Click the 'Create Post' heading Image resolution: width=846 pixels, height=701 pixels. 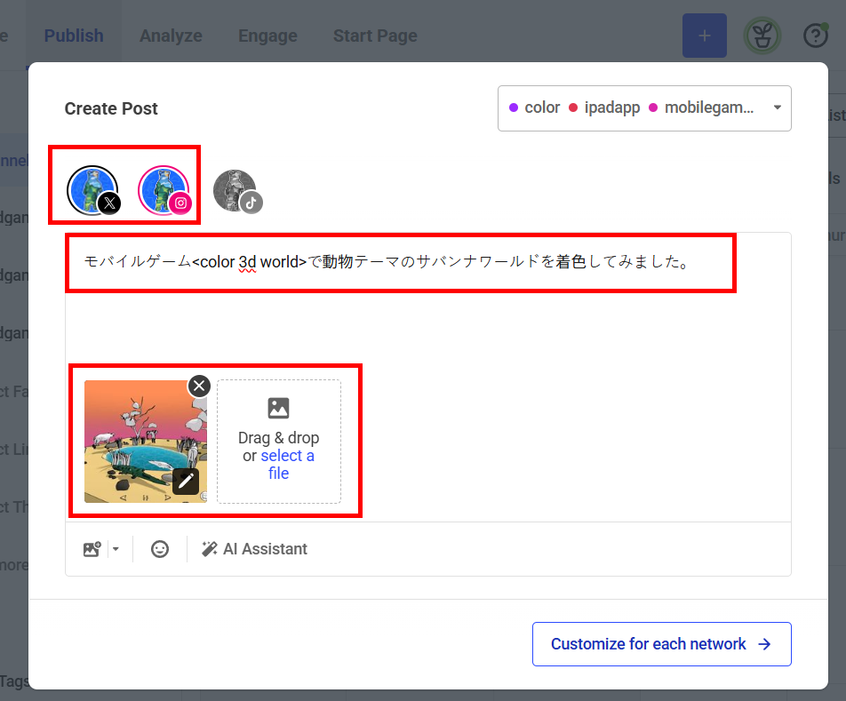[x=111, y=108]
